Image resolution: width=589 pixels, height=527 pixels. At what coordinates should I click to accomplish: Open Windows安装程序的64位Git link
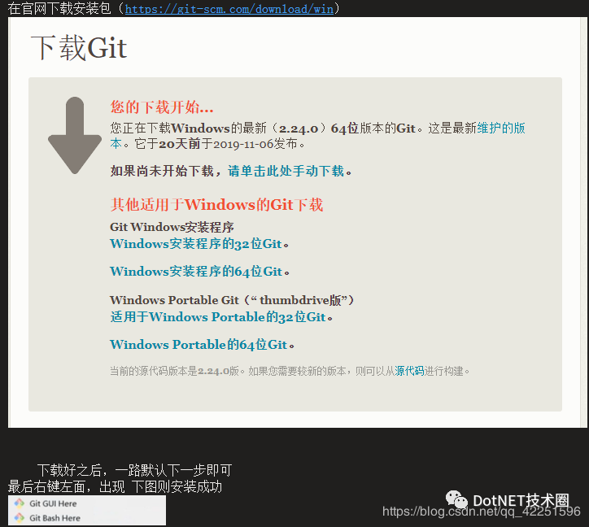point(196,271)
